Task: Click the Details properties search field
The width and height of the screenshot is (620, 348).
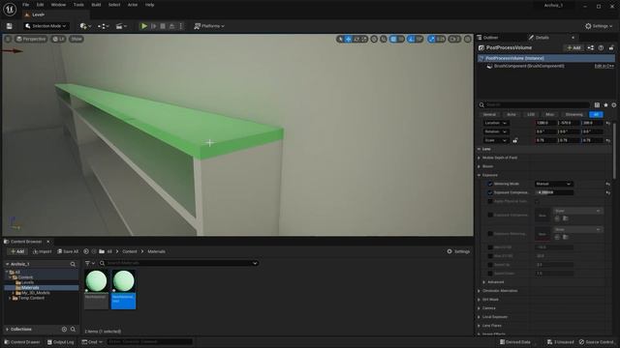Action: [534, 105]
